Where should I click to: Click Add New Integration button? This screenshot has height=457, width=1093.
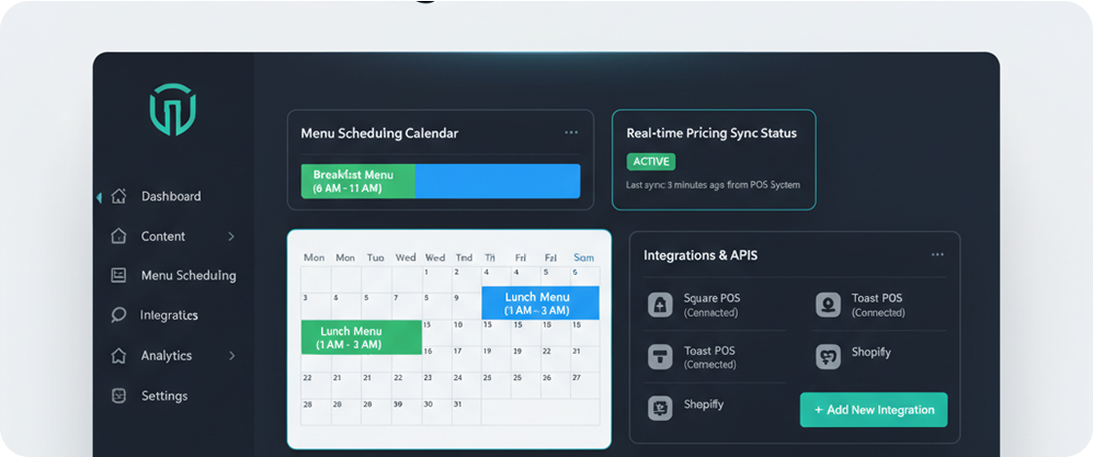click(873, 410)
